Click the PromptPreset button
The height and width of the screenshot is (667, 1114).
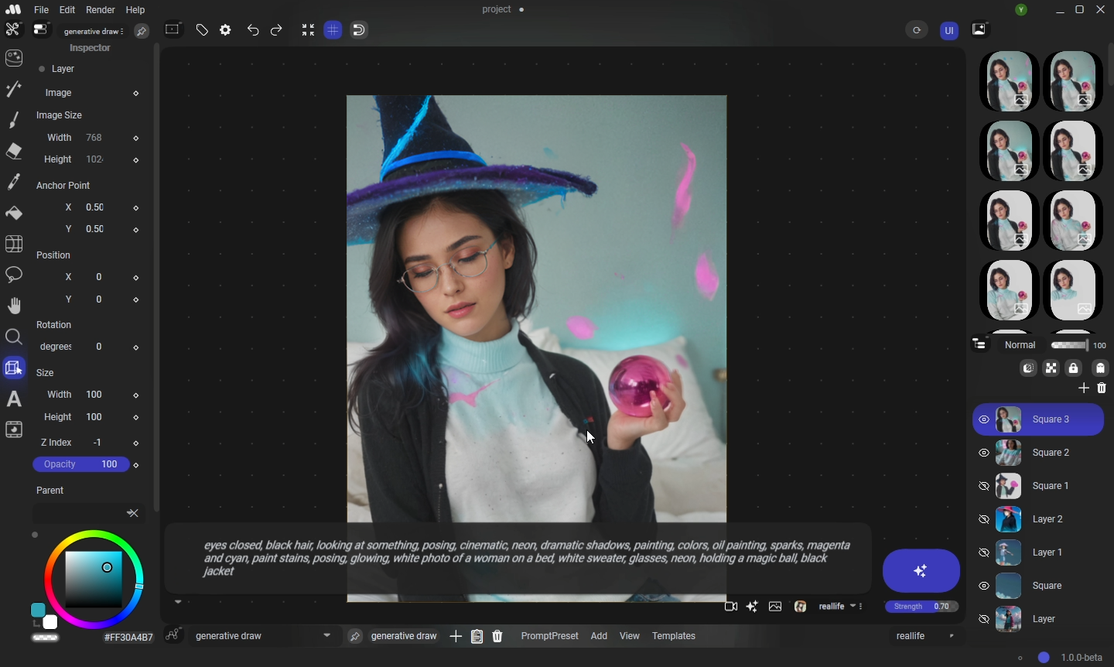pyautogui.click(x=549, y=637)
